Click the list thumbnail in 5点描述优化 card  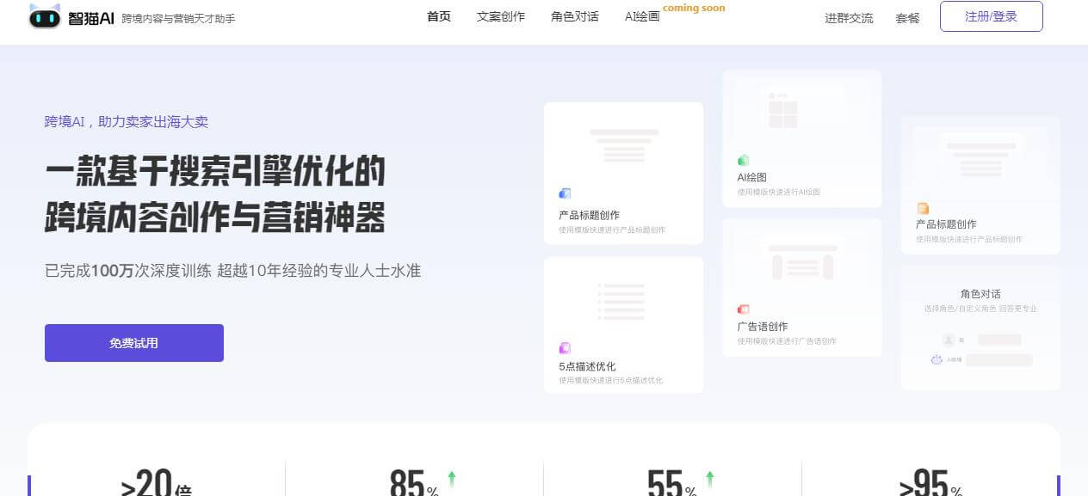tap(623, 301)
